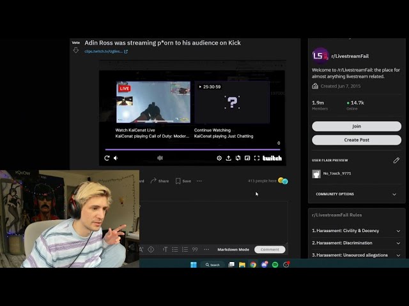
Task: Open the Windows Start menu
Action: (x=194, y=265)
